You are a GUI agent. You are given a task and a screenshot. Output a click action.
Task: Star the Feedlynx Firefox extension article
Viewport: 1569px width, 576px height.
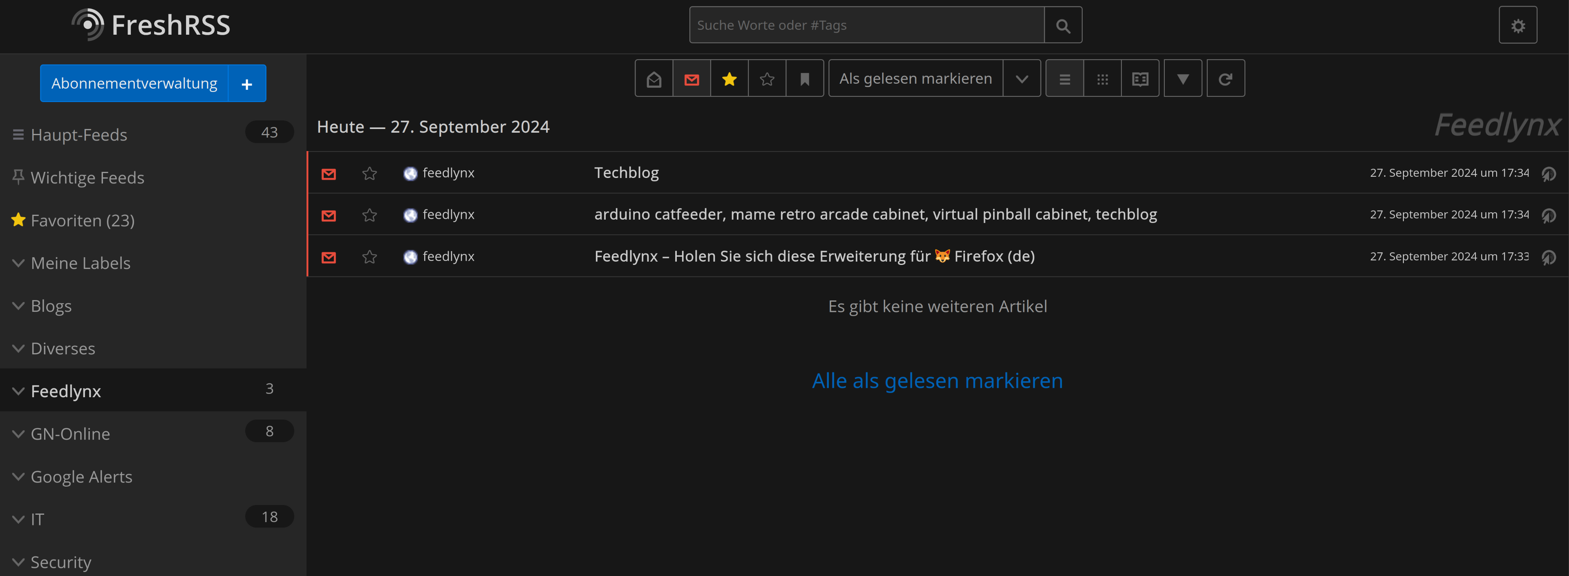tap(370, 257)
